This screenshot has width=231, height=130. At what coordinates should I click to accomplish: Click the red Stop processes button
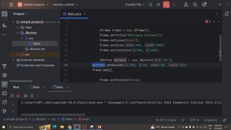(166, 5)
